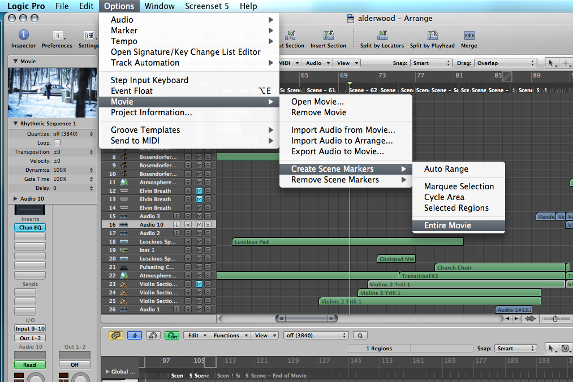This screenshot has width=573, height=382.
Task: Click the Chan EQ insert slot
Action: tap(30, 228)
